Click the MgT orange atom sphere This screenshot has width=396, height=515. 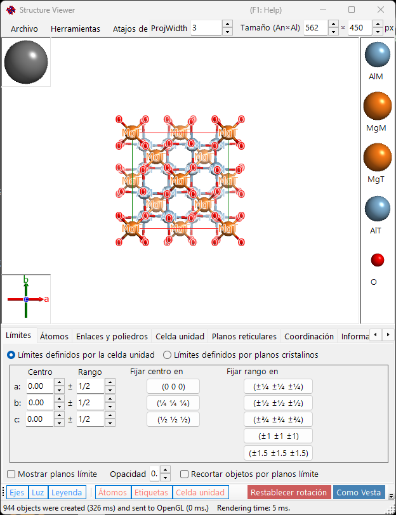(x=377, y=157)
